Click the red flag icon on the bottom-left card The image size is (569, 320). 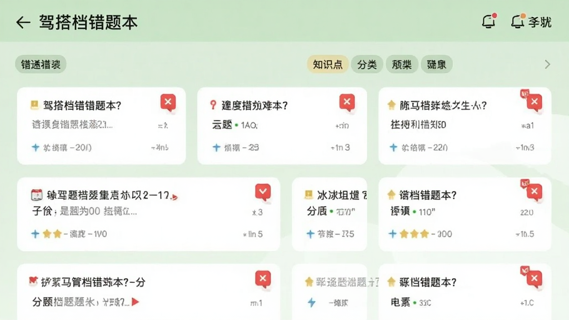[33, 281]
